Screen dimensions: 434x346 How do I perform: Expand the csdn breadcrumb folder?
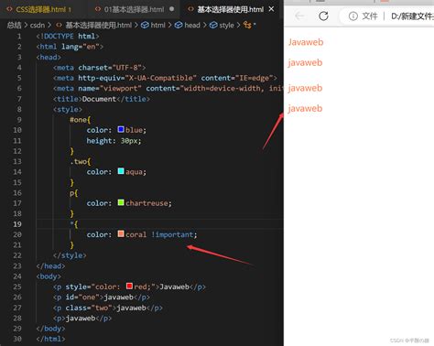(38, 25)
